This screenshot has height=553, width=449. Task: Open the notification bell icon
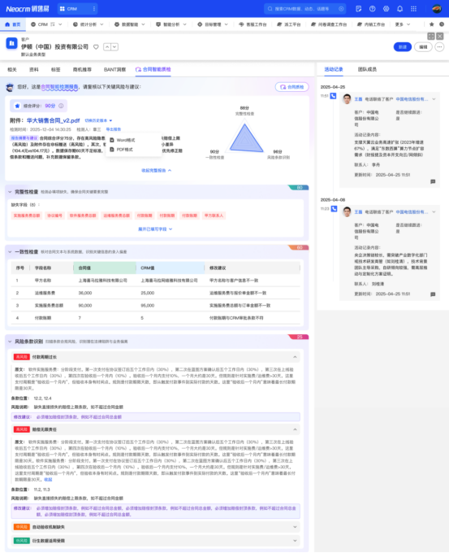tap(399, 9)
